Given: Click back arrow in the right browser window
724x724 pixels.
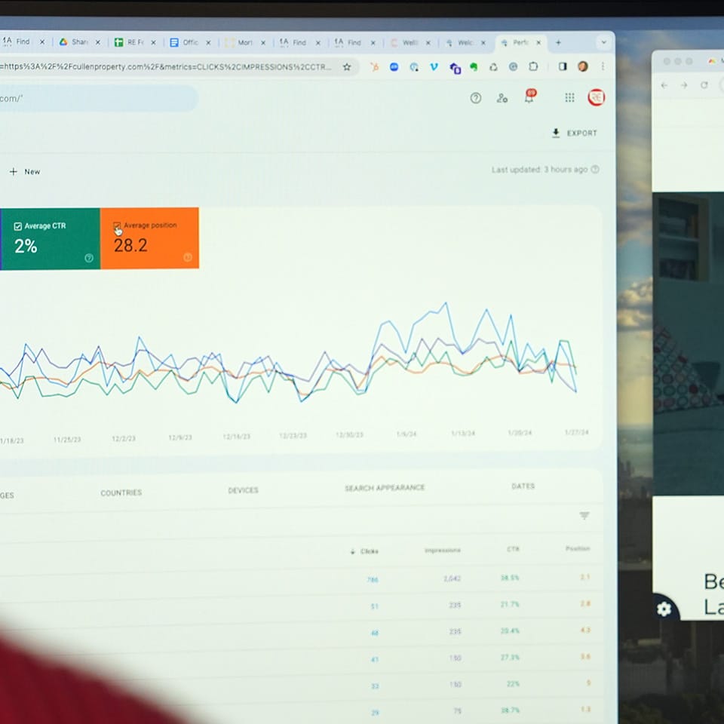Looking at the screenshot, I should [664, 85].
